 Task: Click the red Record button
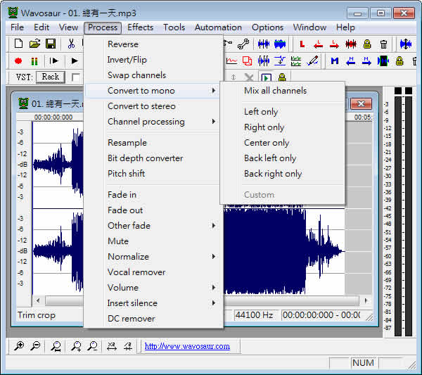(x=18, y=61)
